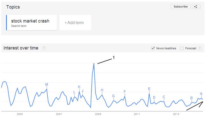Screen dimensions: 208x119
Task: Open help icon beside Interest over time
Action: tap(44, 48)
